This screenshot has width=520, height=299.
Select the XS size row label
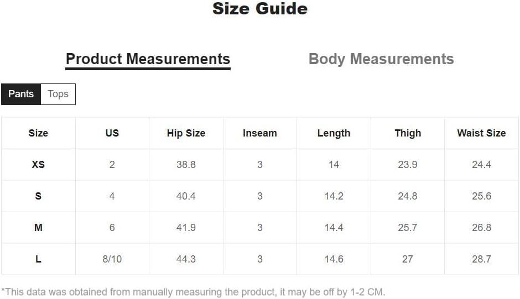38,165
